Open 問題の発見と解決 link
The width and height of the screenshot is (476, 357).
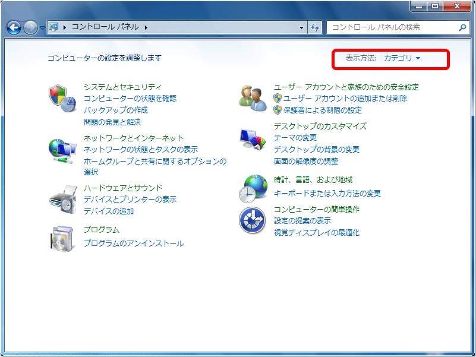coord(112,122)
